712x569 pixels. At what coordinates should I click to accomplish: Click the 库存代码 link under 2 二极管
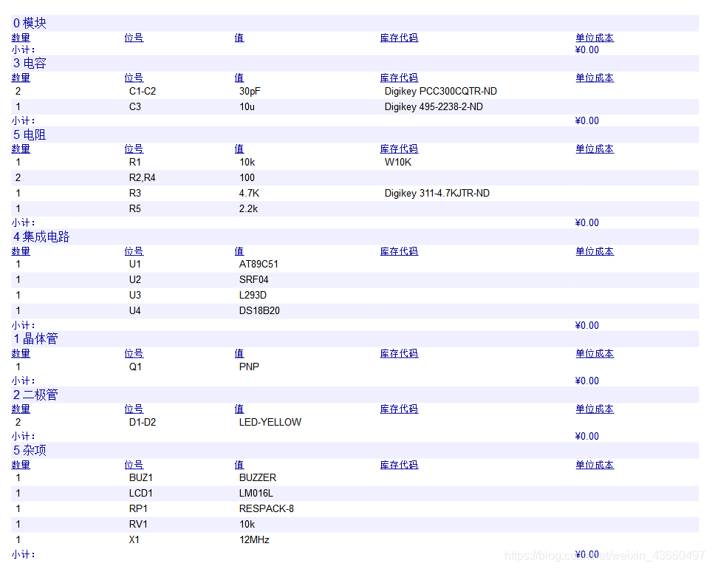(x=399, y=409)
